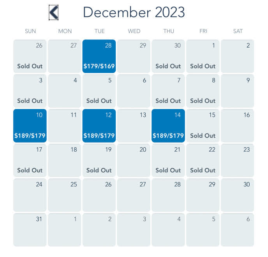Click December 30 Saturday cell
The image size is (268, 257).
pos(237,195)
